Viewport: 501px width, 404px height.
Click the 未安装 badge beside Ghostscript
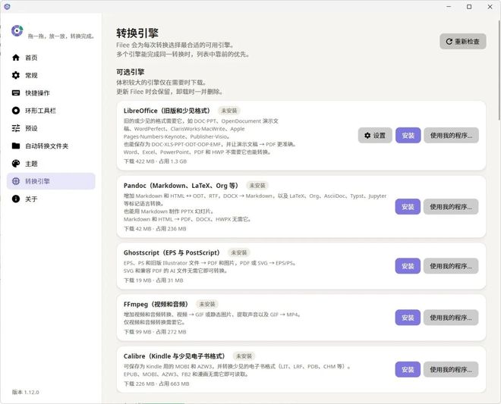pos(239,252)
